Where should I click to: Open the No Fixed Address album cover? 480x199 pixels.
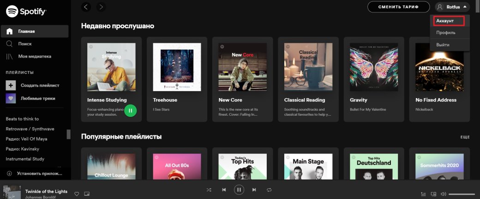(439, 67)
